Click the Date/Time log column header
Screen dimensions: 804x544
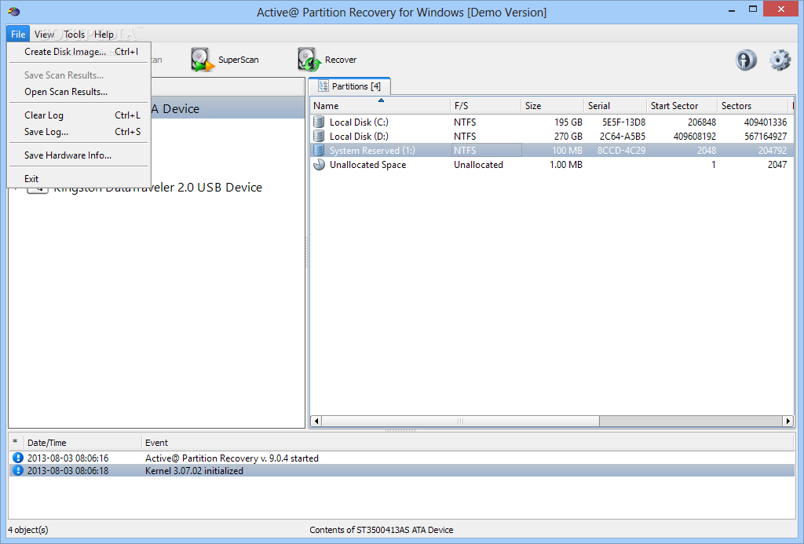coord(82,443)
